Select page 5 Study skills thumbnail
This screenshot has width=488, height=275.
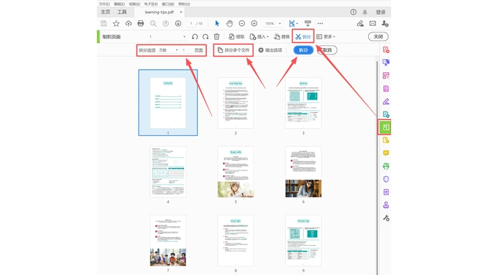pos(236,172)
